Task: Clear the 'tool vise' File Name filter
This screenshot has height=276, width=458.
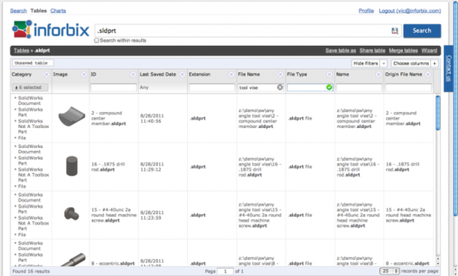Action: click(x=280, y=87)
